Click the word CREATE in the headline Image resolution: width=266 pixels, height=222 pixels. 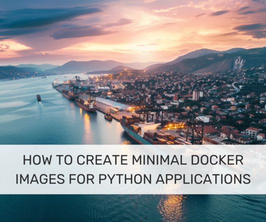(102, 160)
